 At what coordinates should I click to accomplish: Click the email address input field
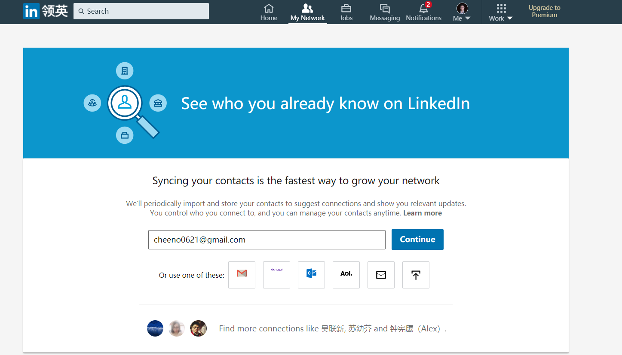[x=267, y=240]
